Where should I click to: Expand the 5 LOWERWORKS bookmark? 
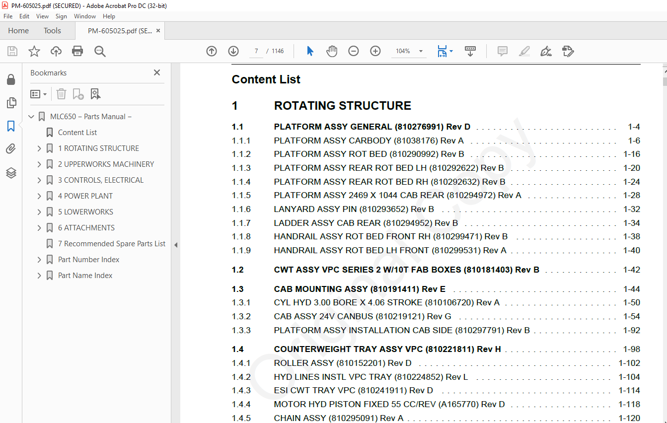tap(39, 212)
